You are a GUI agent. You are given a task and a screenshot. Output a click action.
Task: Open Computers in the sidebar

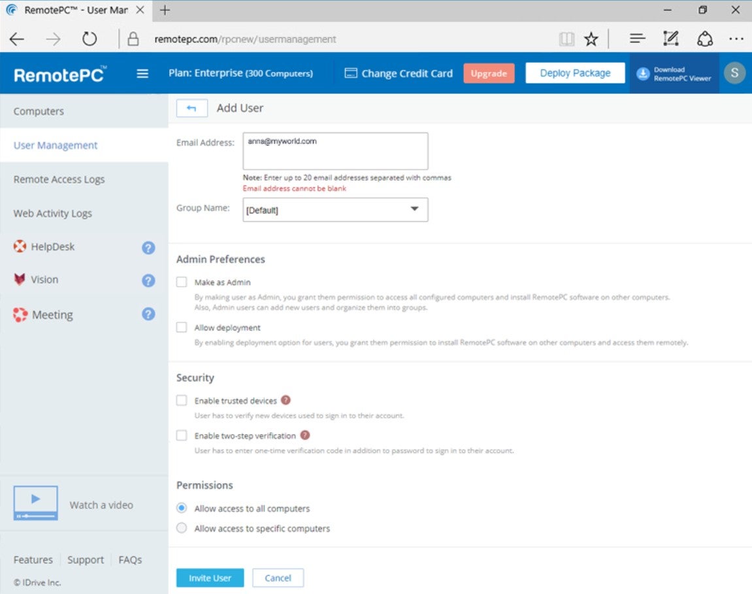coord(84,111)
